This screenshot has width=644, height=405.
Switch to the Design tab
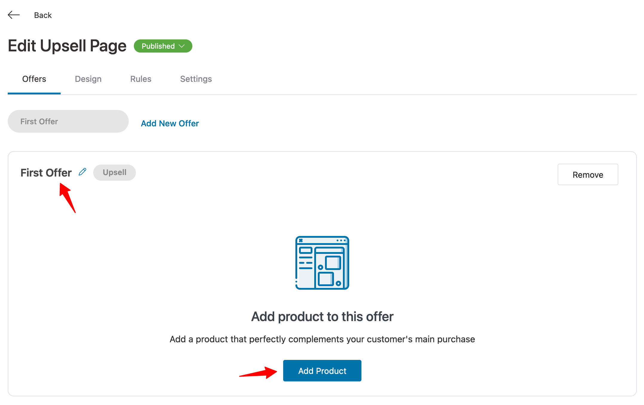[x=88, y=79]
